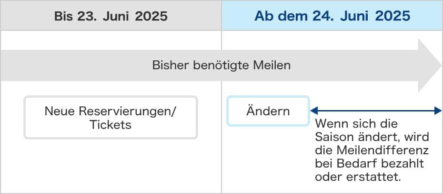Click the "Neue Reservierungen/Tickets" box
The height and width of the screenshot is (194, 443).
click(111, 118)
